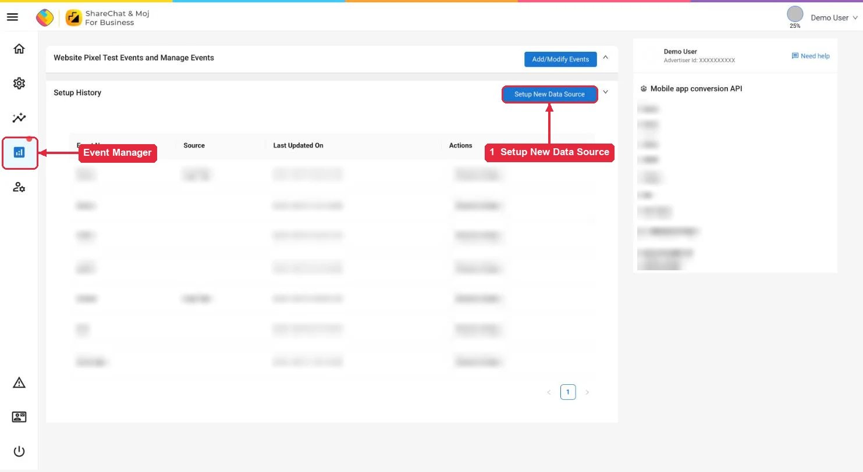Go to the next page in pagination
This screenshot has height=472, width=863.
[x=587, y=392]
